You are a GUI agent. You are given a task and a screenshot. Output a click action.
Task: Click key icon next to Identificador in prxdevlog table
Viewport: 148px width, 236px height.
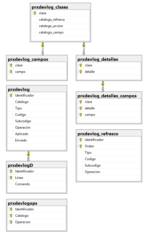pyautogui.click(x=11, y=95)
